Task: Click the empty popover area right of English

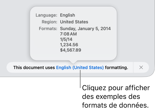Action: pos(95,15)
